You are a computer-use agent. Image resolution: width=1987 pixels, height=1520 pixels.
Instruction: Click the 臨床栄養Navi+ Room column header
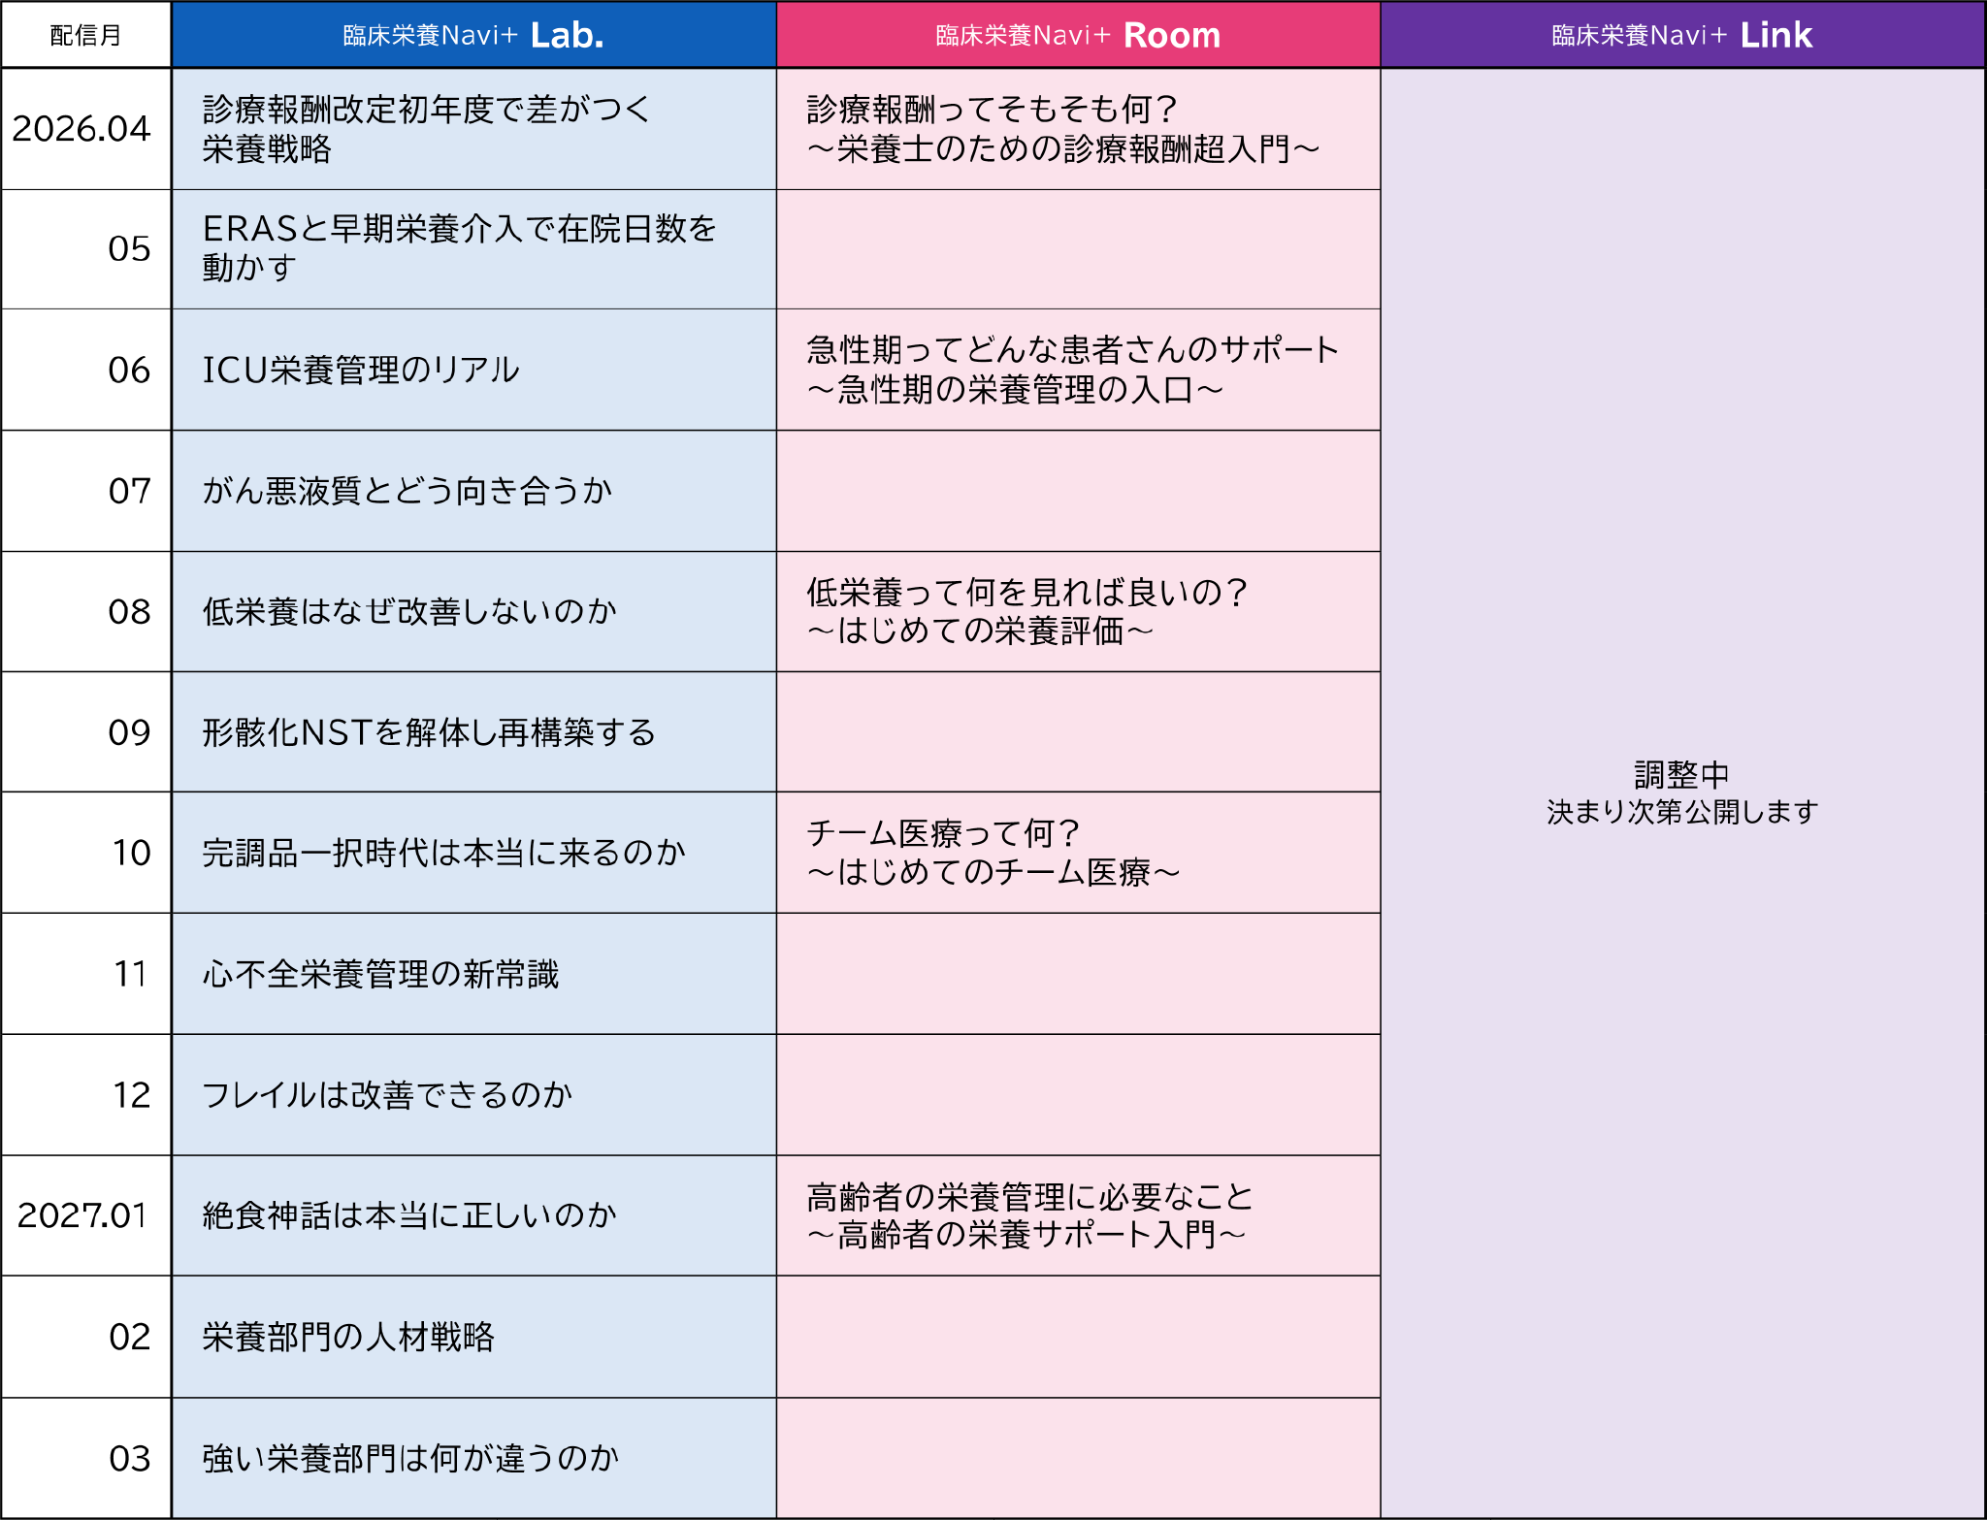pos(1078,35)
